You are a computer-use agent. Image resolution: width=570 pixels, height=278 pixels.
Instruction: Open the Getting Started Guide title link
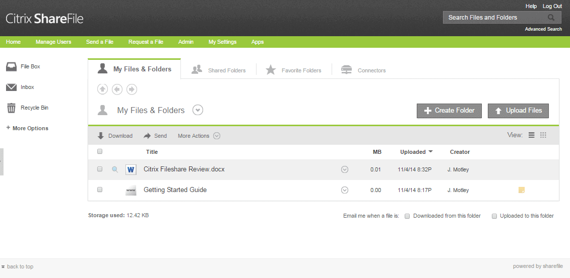pos(175,190)
